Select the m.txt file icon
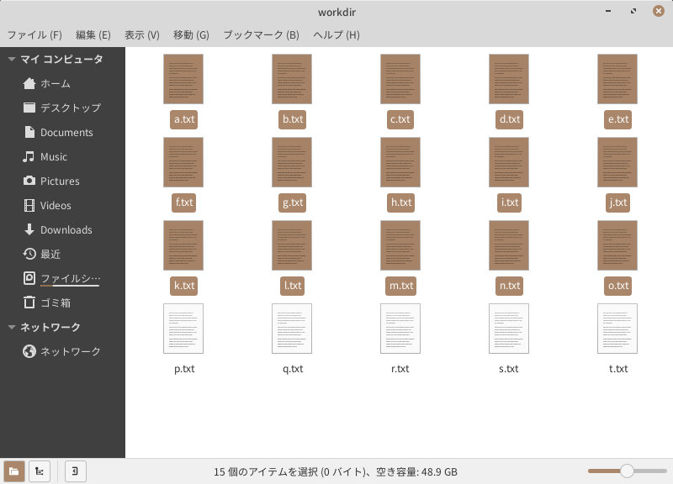This screenshot has width=673, height=484. click(x=400, y=245)
